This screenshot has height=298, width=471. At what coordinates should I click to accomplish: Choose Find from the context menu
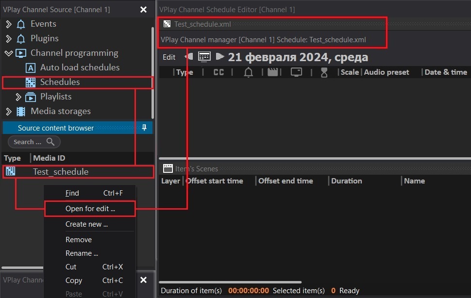[x=90, y=193]
